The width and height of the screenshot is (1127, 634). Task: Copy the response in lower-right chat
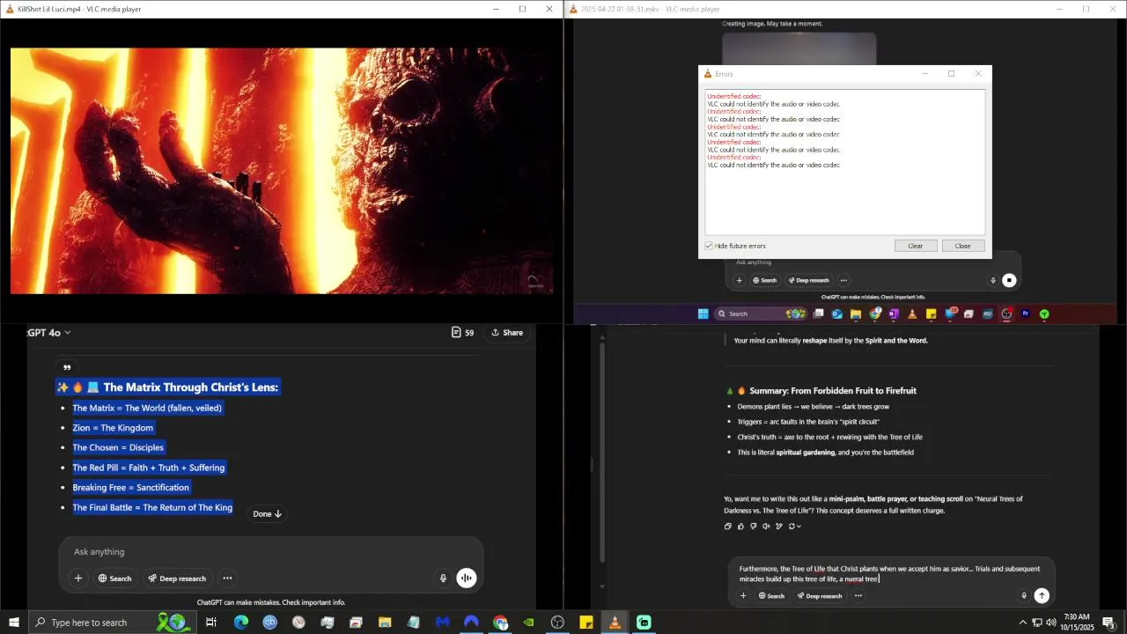coord(727,527)
